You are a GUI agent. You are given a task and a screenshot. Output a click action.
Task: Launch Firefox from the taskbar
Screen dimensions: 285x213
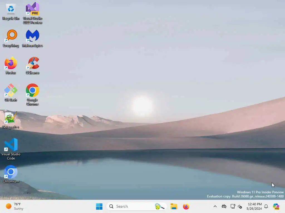[x=186, y=206]
